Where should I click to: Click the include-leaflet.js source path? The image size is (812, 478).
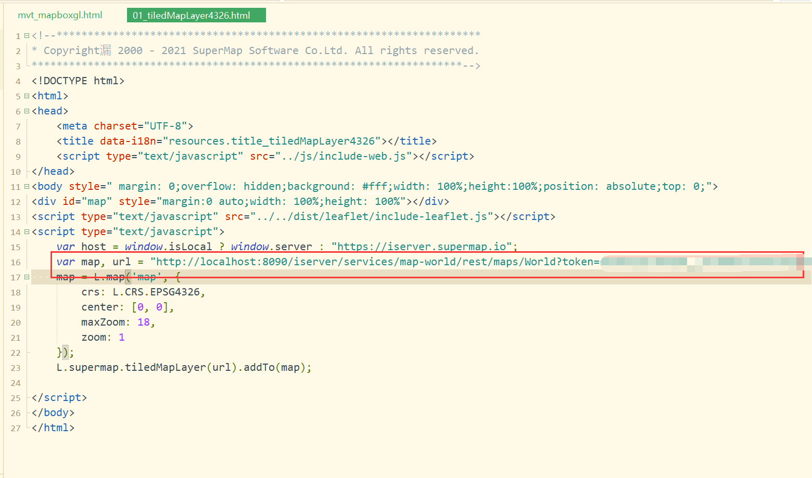tap(372, 216)
